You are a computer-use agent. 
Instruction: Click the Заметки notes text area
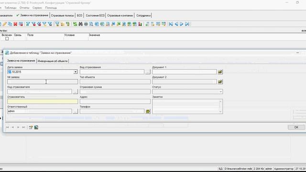[187, 107]
